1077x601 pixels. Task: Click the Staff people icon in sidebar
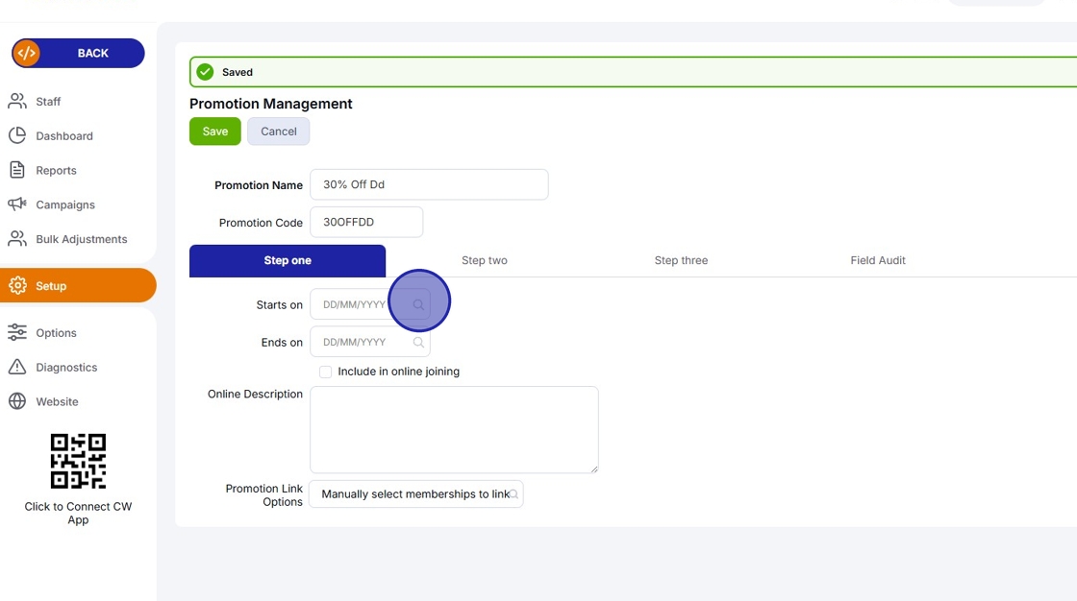(17, 102)
